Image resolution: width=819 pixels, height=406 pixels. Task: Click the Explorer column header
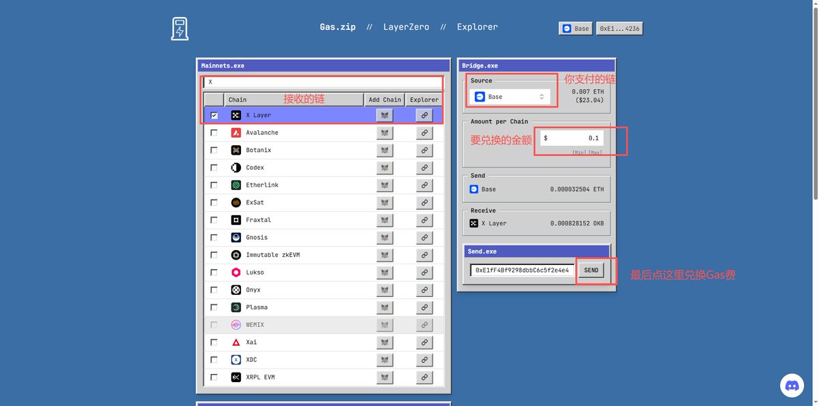[x=425, y=99]
